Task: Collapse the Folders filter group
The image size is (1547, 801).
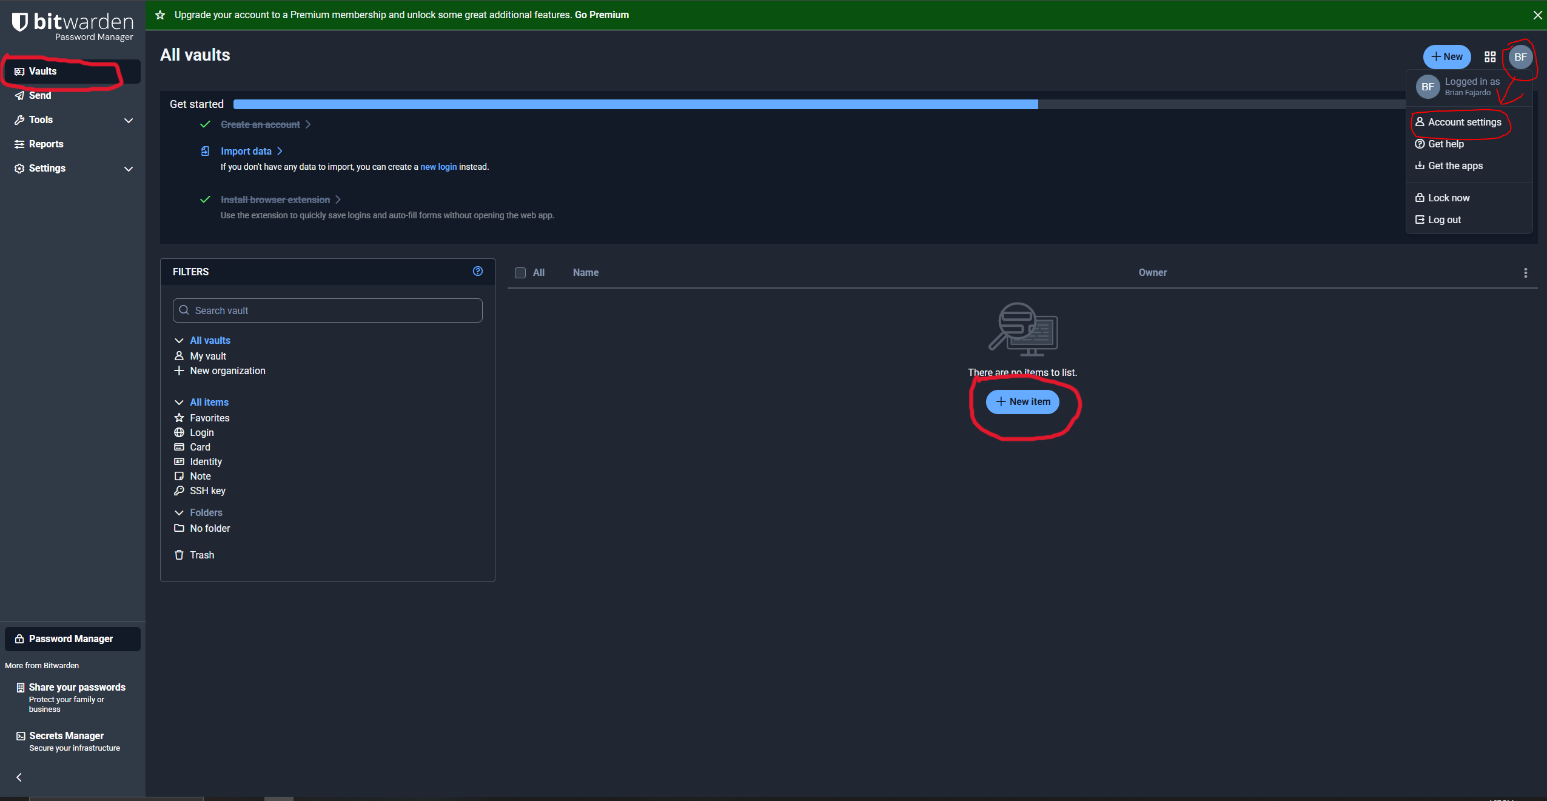Action: click(x=179, y=512)
